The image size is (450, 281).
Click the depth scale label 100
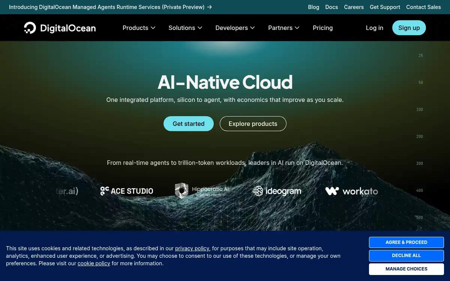420,109
